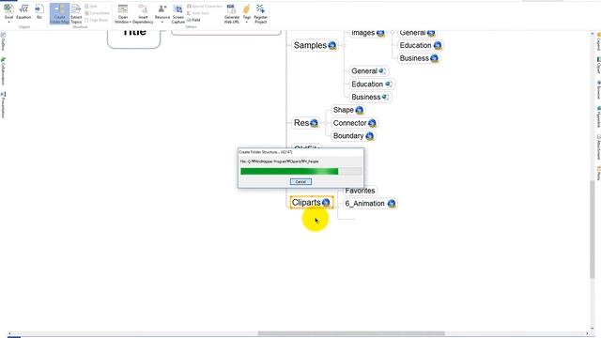Click file link icon on General topic
This screenshot has width=601, height=338.
pos(382,71)
